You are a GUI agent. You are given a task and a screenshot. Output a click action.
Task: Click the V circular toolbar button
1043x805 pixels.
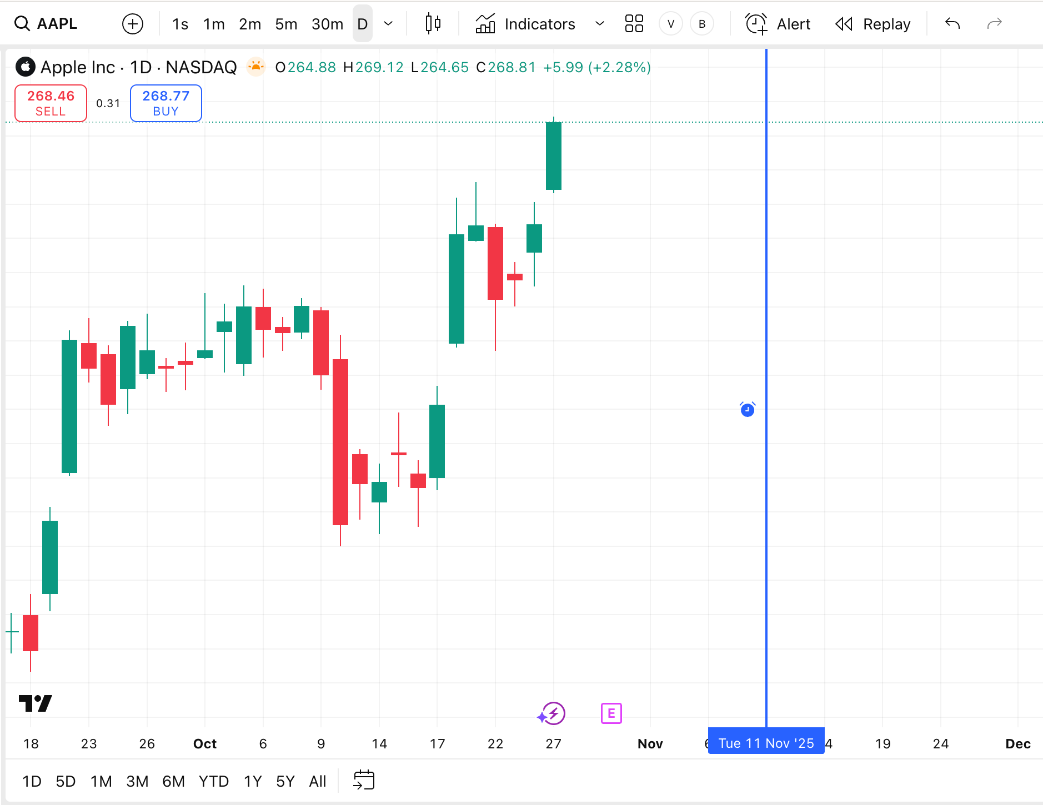click(x=671, y=24)
